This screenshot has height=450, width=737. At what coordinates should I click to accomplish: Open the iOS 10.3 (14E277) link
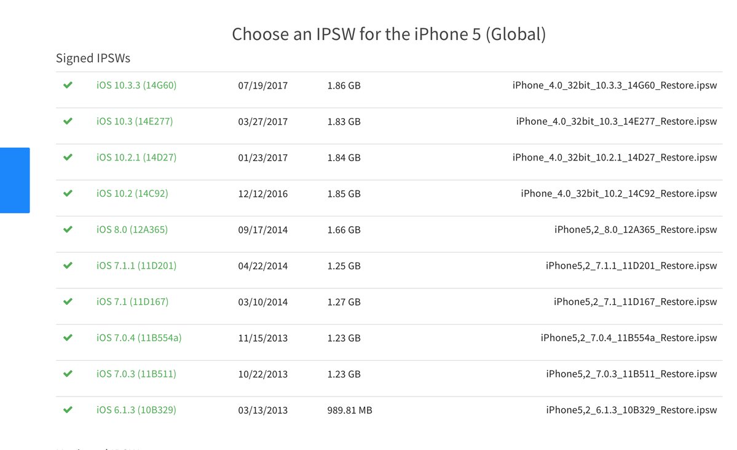(135, 121)
